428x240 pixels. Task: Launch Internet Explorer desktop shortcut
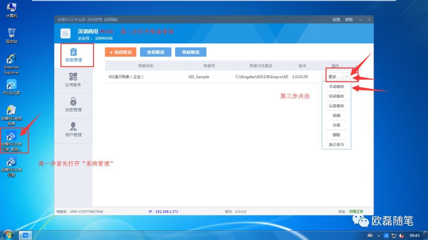click(11, 64)
